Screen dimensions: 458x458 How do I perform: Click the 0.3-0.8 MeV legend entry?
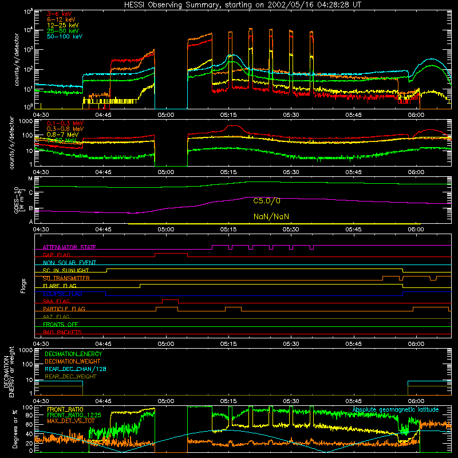coord(65,129)
